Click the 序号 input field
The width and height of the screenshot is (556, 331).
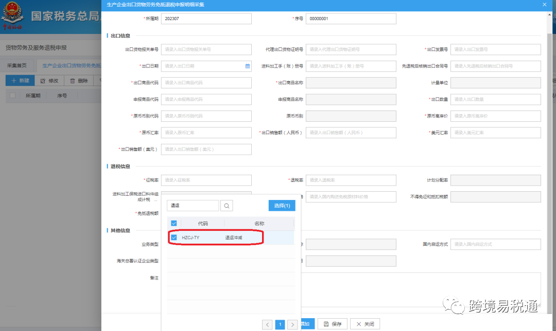[x=351, y=19]
